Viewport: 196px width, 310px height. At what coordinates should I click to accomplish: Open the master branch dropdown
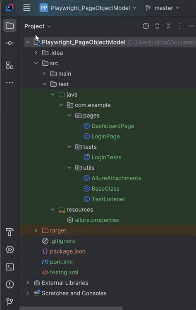click(163, 8)
